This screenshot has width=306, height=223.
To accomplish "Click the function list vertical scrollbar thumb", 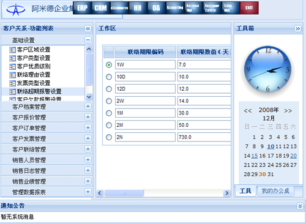I will click(89, 69).
